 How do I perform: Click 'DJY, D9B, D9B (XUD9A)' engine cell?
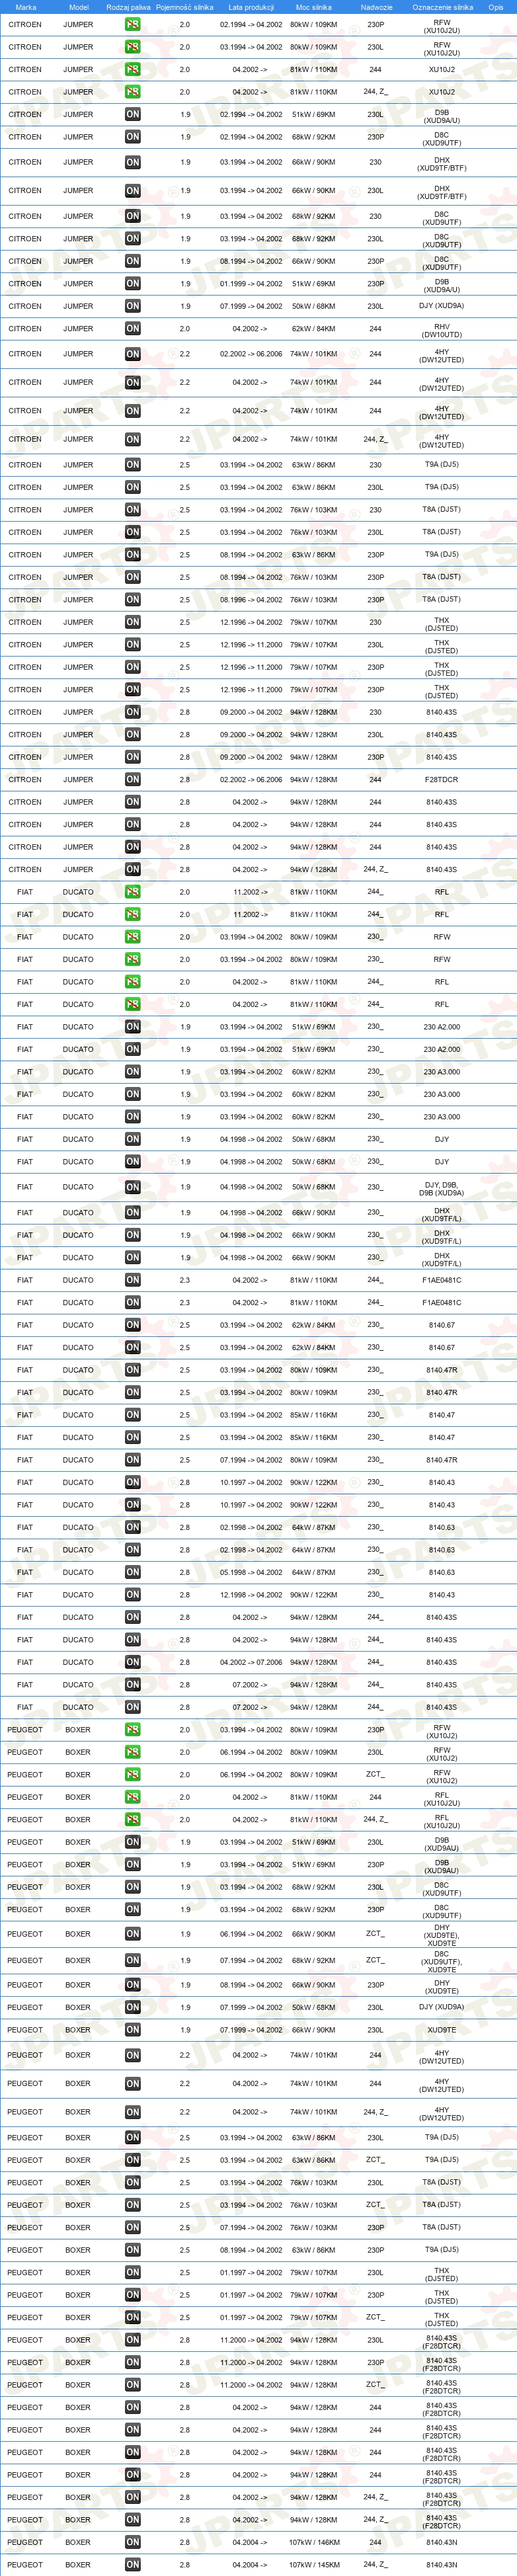pos(442,1189)
